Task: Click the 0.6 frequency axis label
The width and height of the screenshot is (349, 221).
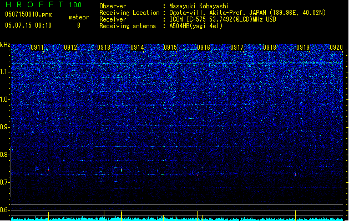Action: 4,210
